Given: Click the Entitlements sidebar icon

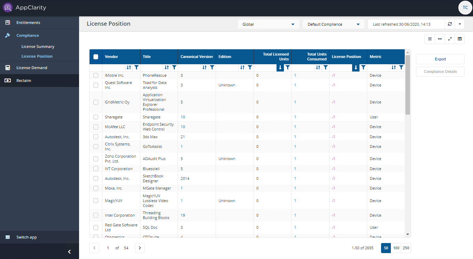Looking at the screenshot, I should click(x=8, y=23).
